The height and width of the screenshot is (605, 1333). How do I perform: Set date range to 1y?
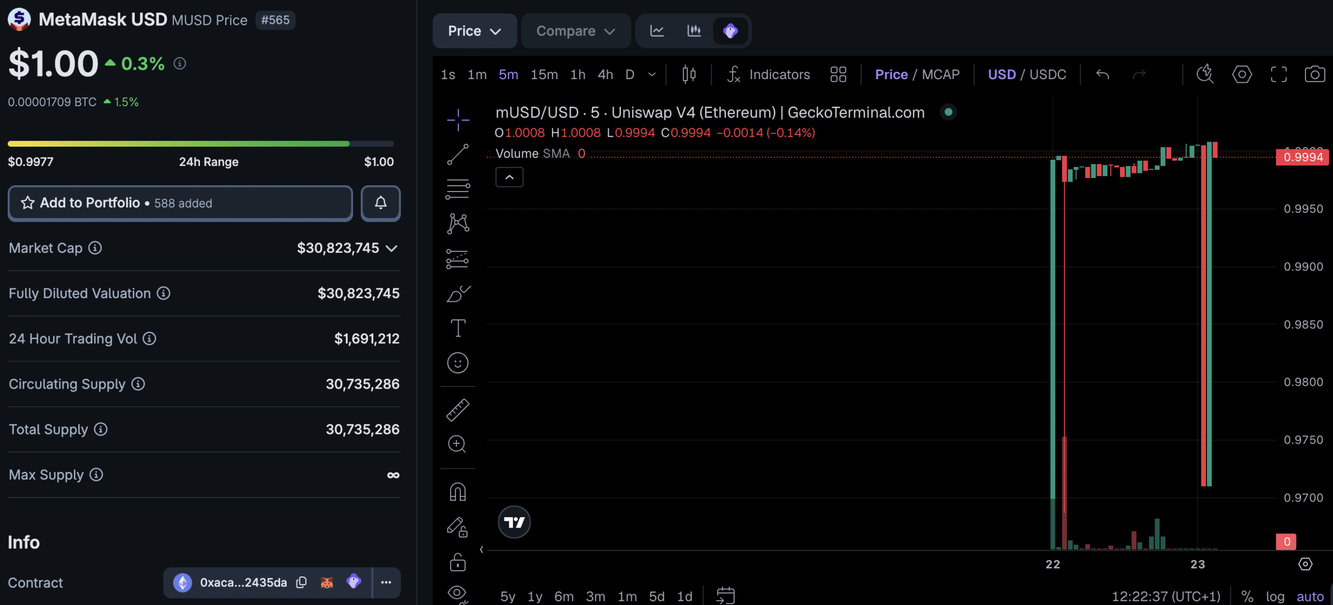pyautogui.click(x=535, y=596)
